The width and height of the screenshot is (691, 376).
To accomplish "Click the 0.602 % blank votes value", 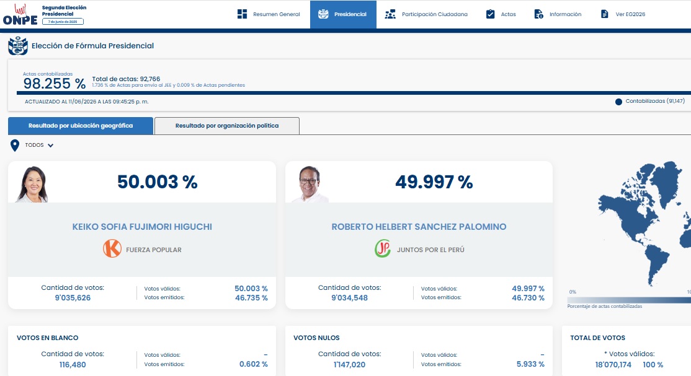I will pyautogui.click(x=254, y=364).
